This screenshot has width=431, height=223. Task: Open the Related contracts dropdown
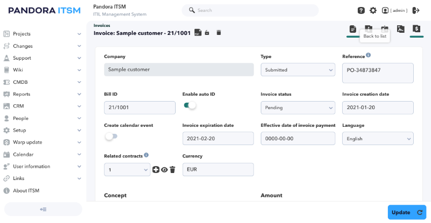click(127, 169)
